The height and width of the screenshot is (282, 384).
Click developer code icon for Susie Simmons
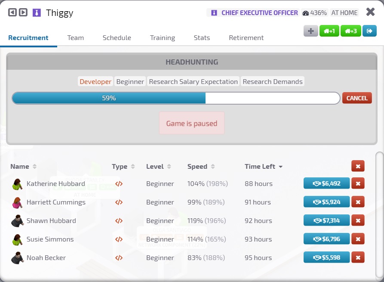click(119, 239)
